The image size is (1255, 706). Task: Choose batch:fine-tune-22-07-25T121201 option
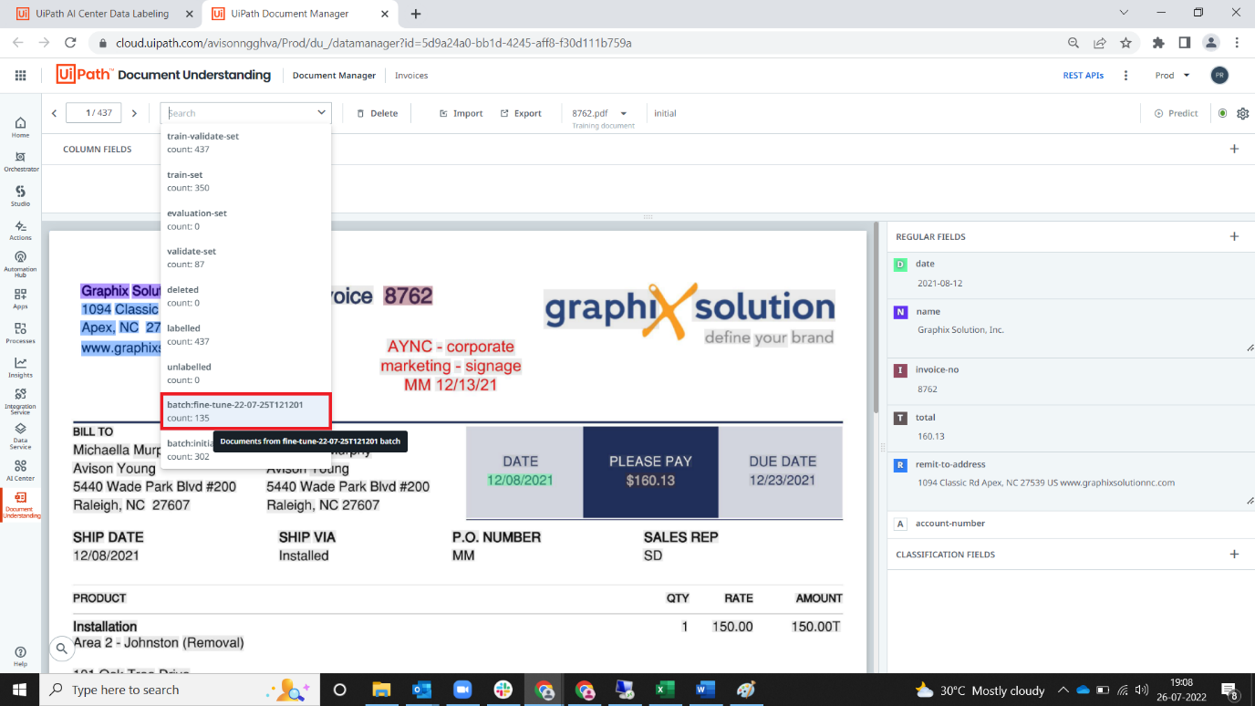click(x=245, y=410)
